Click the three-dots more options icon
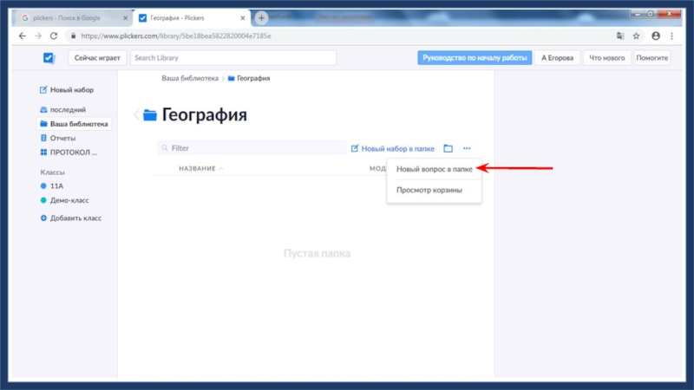This screenshot has height=390, width=694. [467, 149]
